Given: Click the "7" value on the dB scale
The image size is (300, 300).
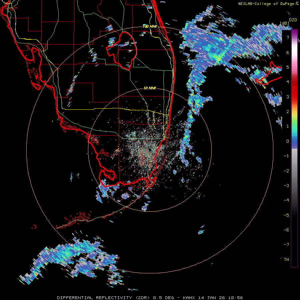Looking at the screenshot, I should pos(288,37).
